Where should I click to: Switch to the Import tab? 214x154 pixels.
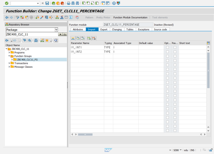[x=91, y=29]
